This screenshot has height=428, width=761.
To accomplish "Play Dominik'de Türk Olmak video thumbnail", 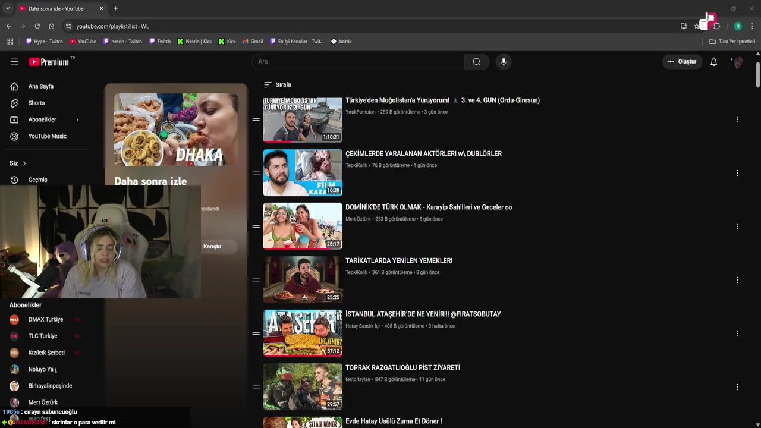I will point(303,226).
